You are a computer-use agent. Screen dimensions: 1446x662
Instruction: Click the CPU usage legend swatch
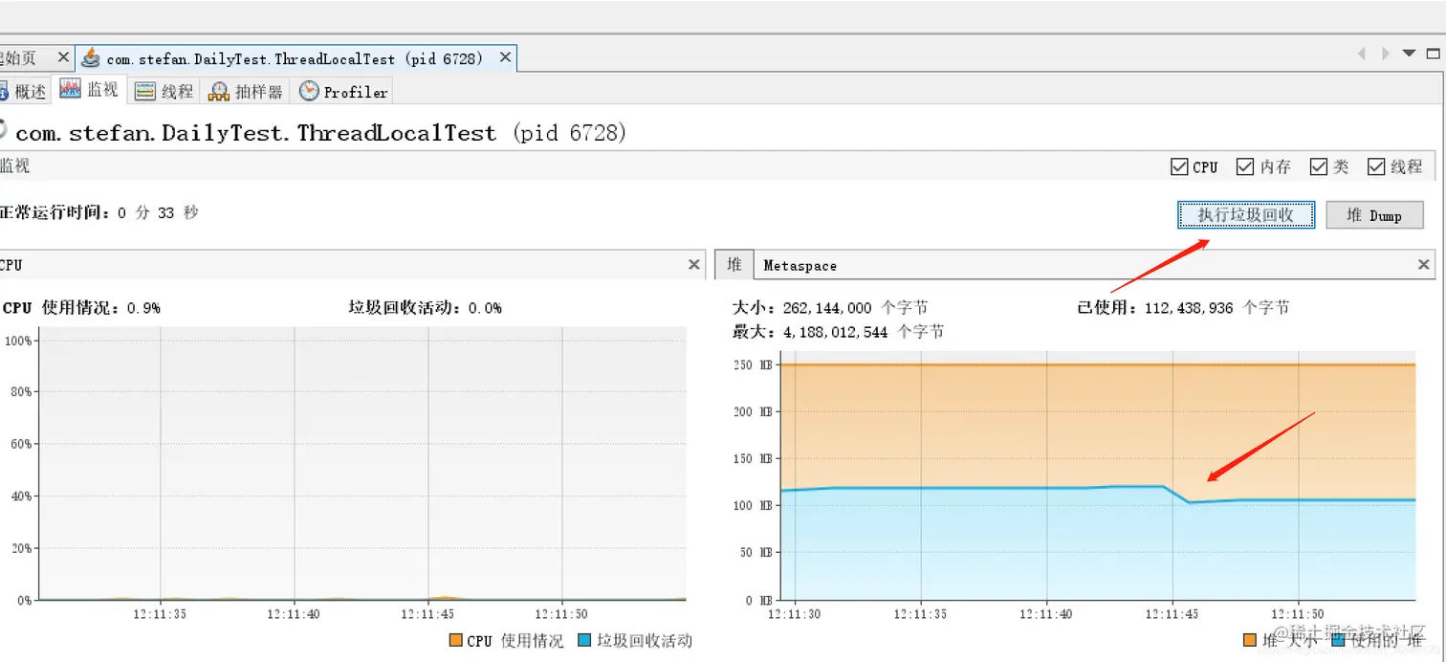[457, 641]
